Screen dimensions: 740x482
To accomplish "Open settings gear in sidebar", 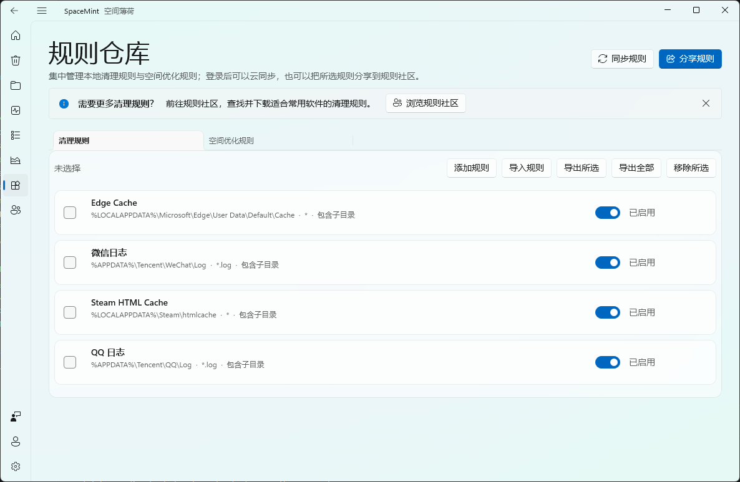I will point(16,466).
